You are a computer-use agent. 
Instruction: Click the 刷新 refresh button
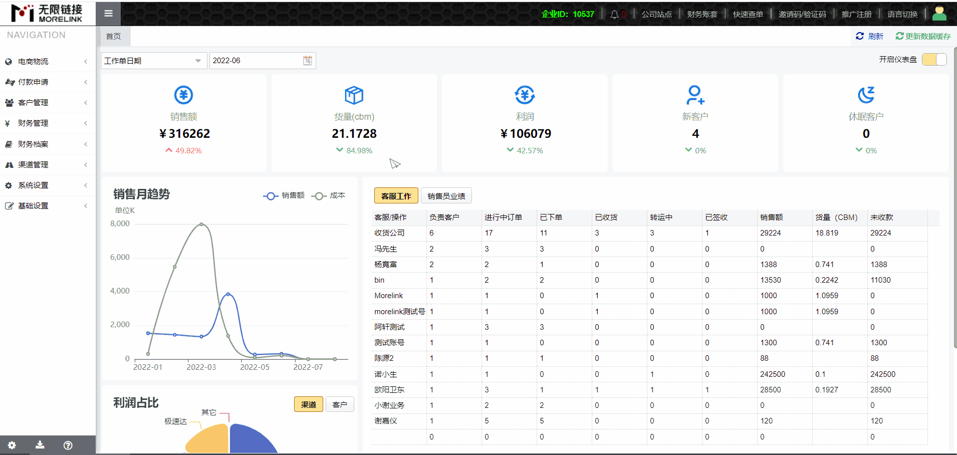pos(870,36)
